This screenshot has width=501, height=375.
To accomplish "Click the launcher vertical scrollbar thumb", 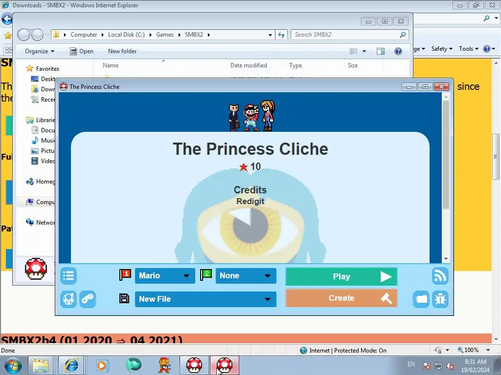I will [x=446, y=155].
